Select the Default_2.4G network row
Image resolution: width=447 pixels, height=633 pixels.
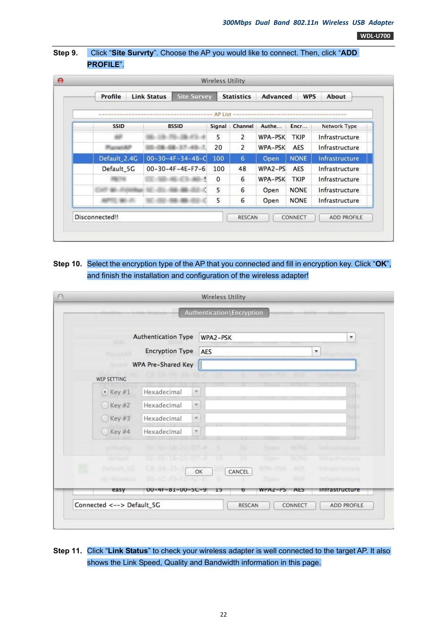(x=223, y=158)
